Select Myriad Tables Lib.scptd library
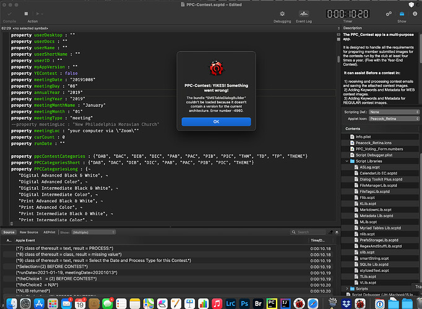The height and width of the screenshot is (309, 422). tap(381, 228)
